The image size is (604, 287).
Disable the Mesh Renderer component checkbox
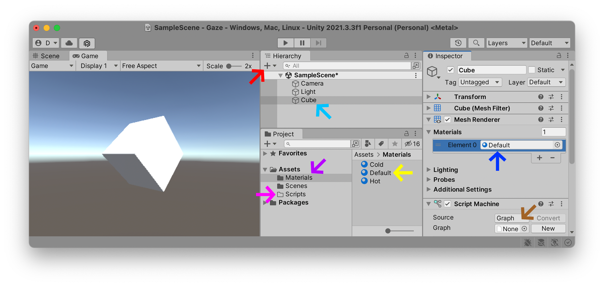[447, 120]
